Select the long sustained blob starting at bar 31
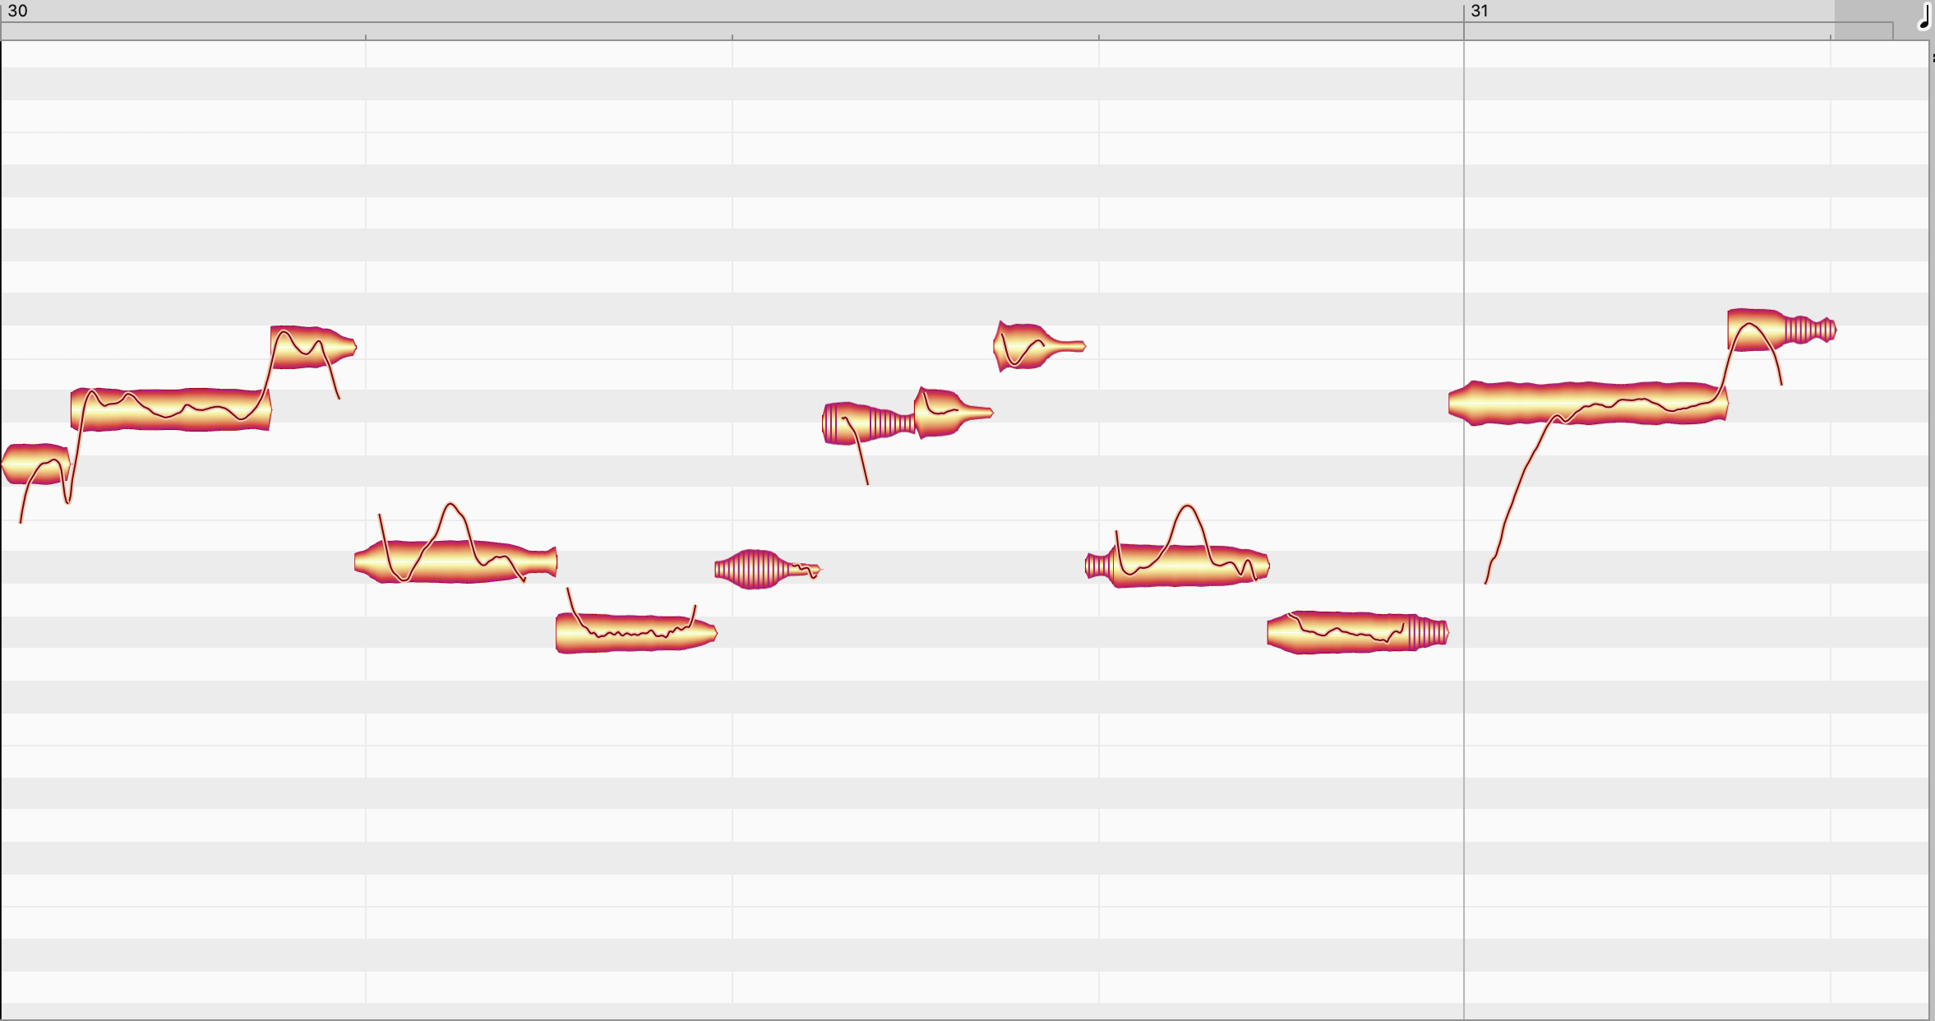1935x1021 pixels. pos(1588,403)
